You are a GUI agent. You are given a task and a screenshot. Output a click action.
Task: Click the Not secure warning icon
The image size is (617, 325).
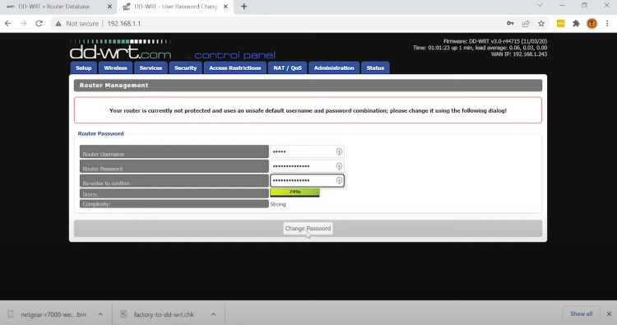(x=58, y=24)
